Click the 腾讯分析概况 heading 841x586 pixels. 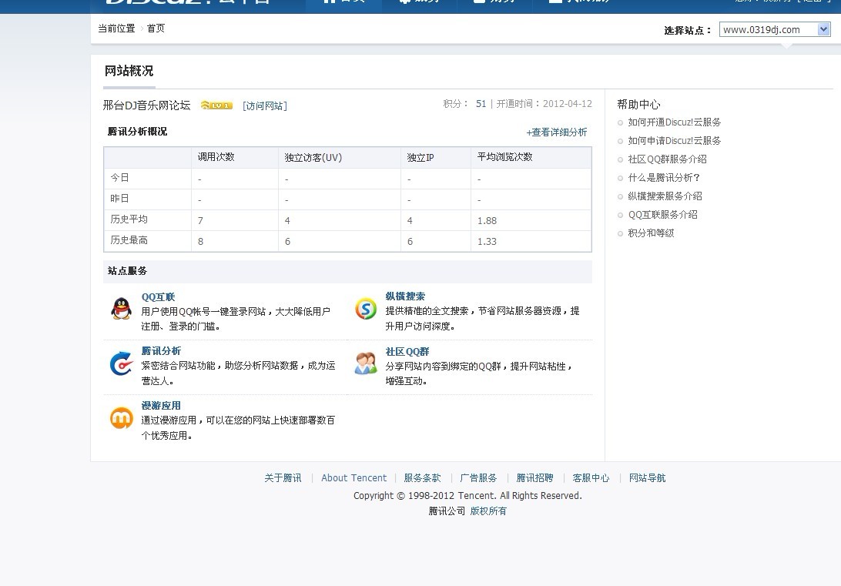[137, 132]
